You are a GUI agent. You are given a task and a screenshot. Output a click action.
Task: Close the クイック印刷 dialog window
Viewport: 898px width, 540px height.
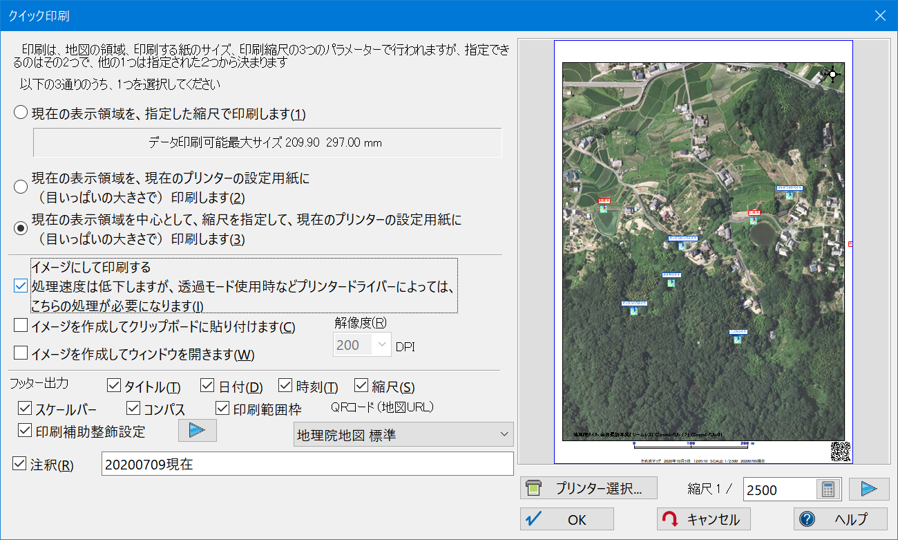click(880, 15)
